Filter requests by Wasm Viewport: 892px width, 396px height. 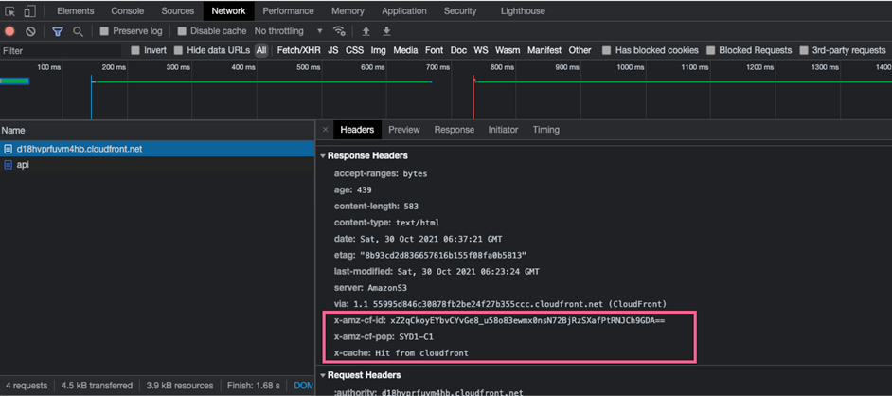tap(508, 50)
